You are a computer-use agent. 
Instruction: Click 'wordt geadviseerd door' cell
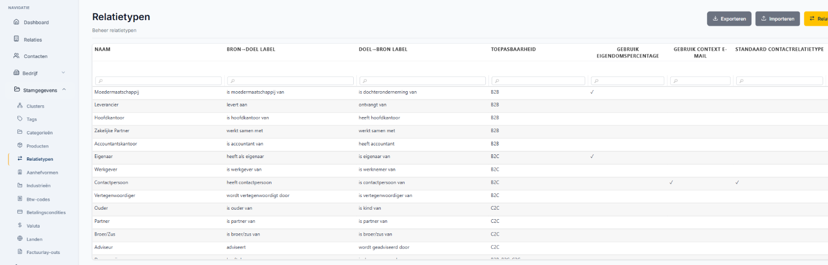384,247
